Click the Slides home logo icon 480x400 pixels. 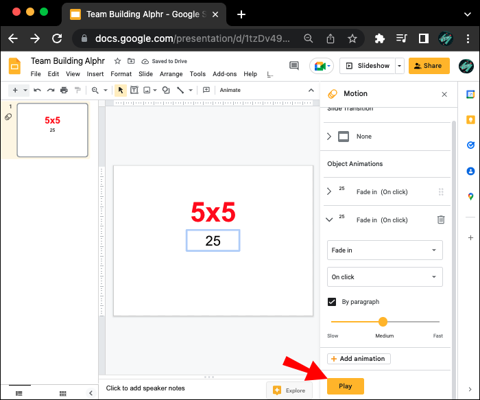click(x=14, y=66)
